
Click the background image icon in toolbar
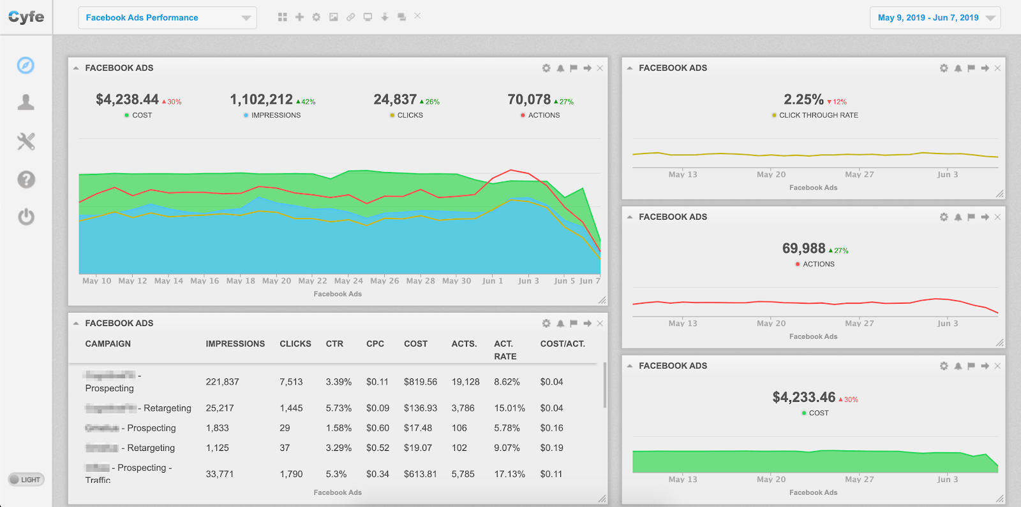coord(334,17)
